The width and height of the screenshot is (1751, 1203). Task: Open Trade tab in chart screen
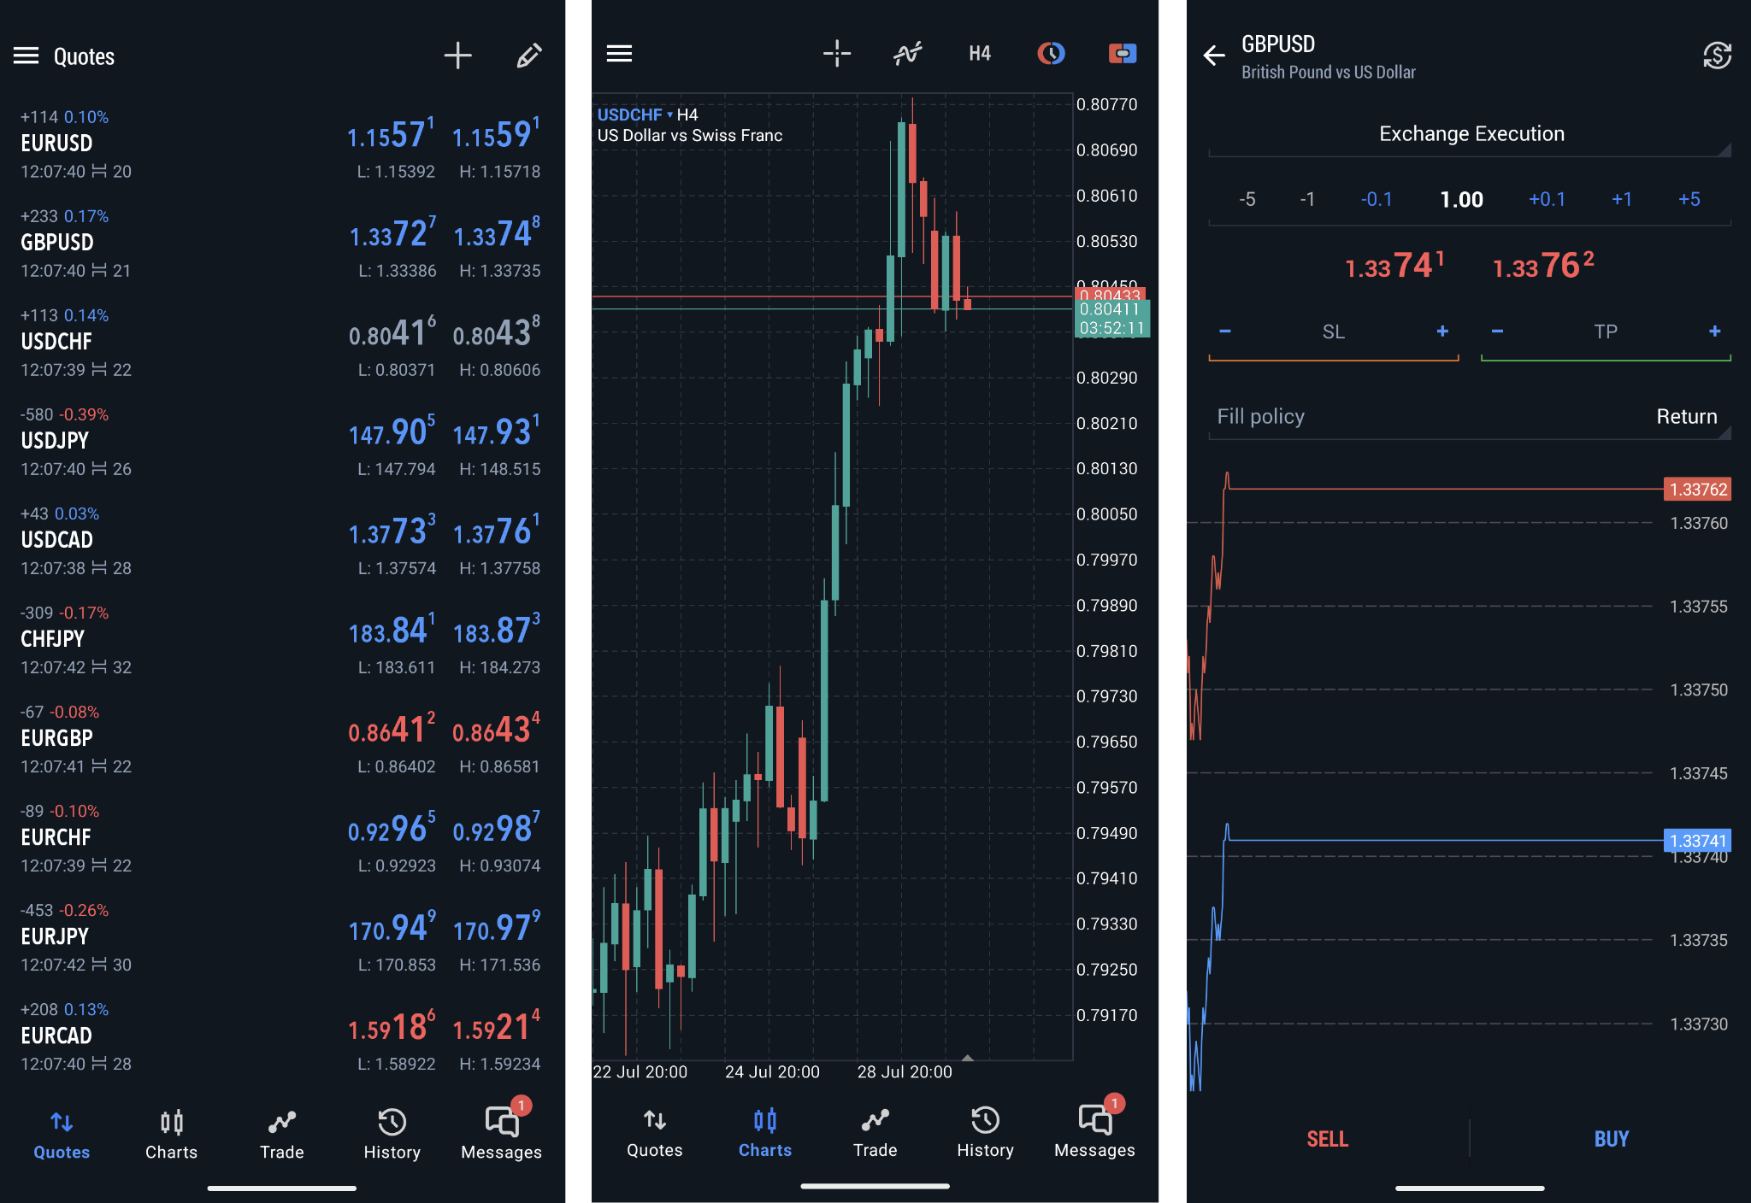(875, 1133)
